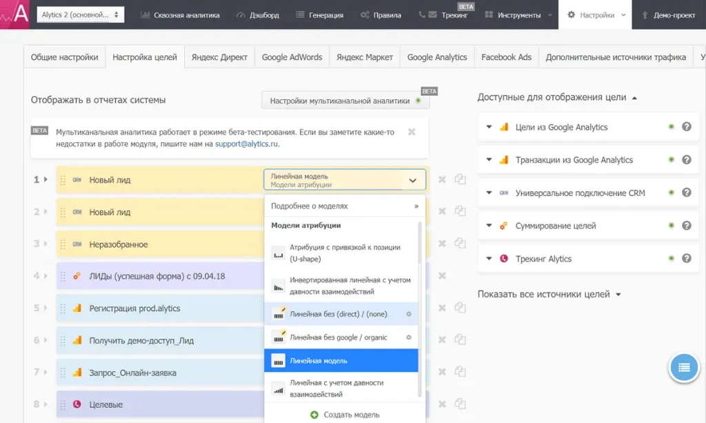The height and width of the screenshot is (423, 706).
Task: Switch to Настройка целей tab
Action: click(145, 57)
